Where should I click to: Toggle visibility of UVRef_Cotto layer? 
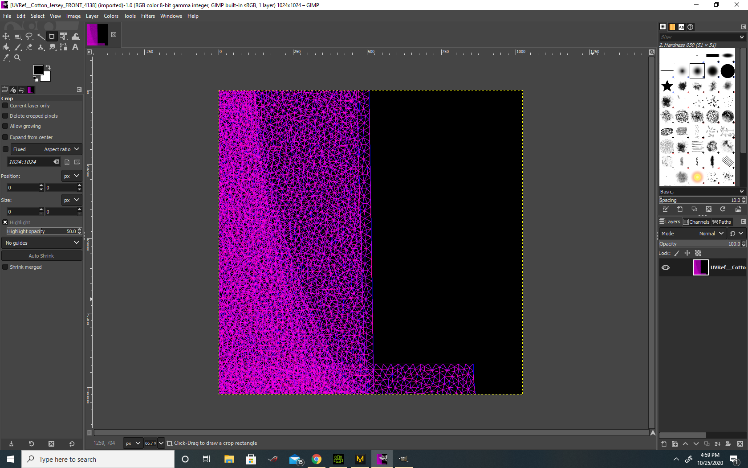(x=666, y=267)
